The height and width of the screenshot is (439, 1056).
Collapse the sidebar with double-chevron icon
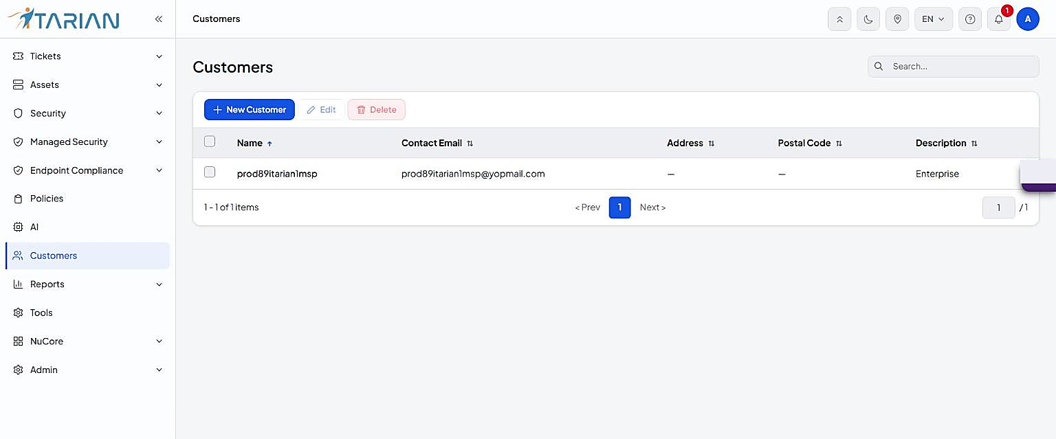coord(159,19)
